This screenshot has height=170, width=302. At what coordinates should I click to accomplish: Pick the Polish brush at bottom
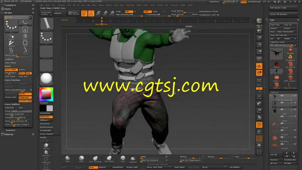(x=68, y=159)
